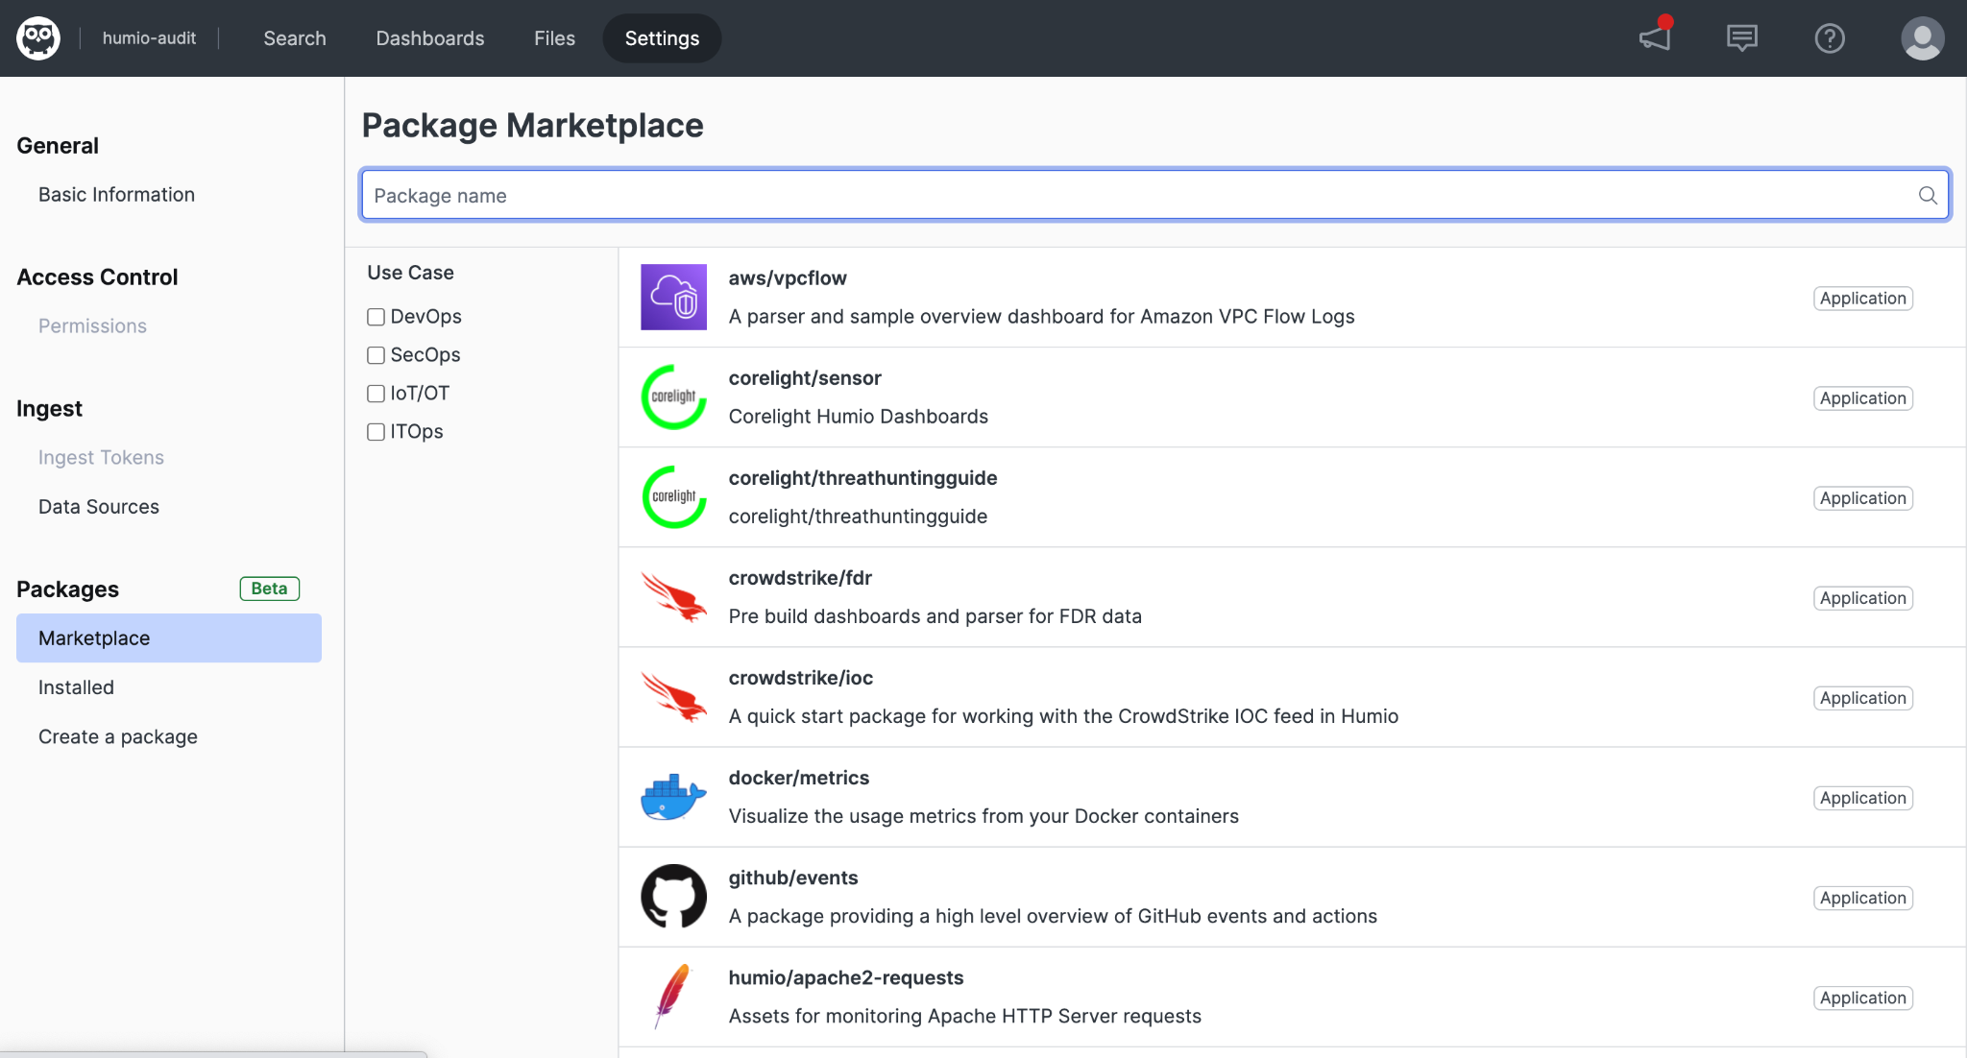Open Permissions under Access Control
1967x1058 pixels.
pyautogui.click(x=92, y=325)
